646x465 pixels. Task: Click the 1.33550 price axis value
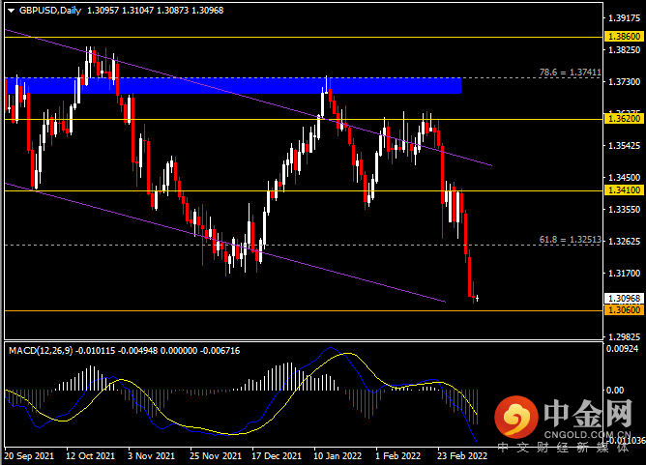coord(625,210)
